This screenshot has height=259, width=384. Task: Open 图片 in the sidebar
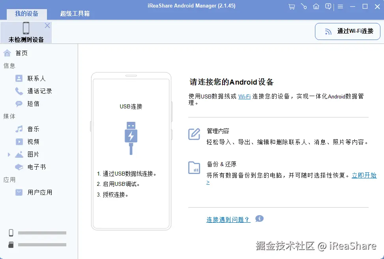33,155
